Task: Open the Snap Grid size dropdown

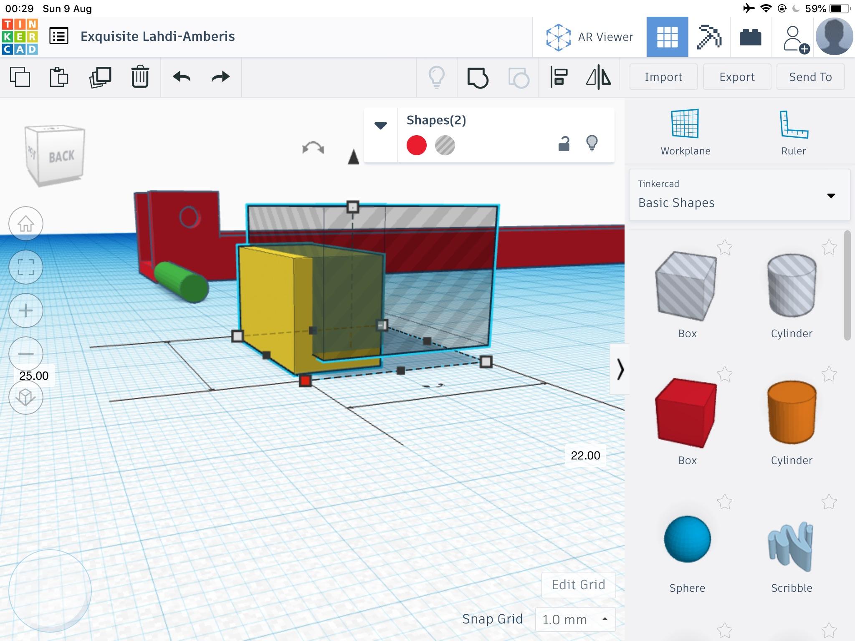Action: [575, 619]
